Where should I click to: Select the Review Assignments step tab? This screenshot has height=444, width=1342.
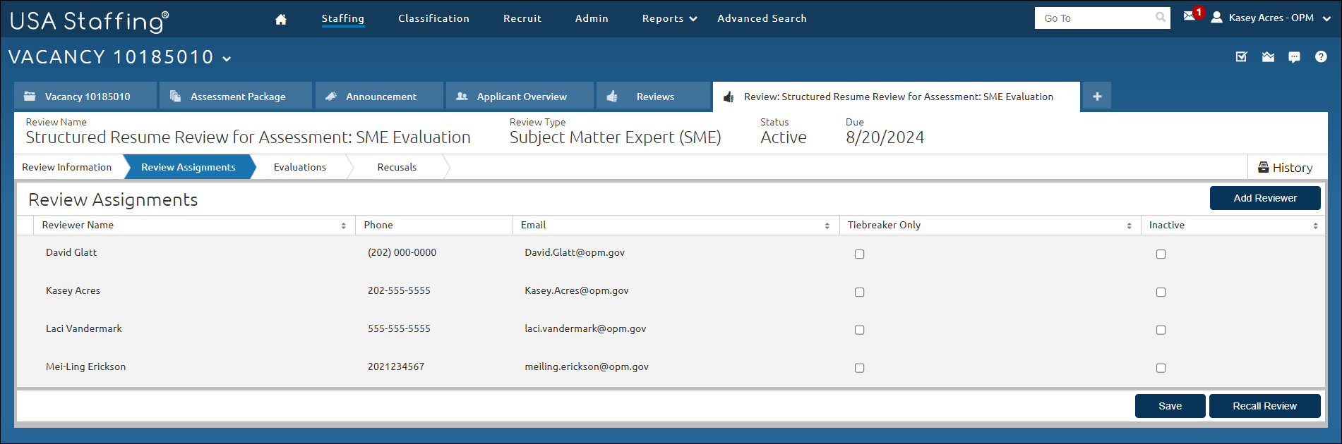(x=188, y=167)
